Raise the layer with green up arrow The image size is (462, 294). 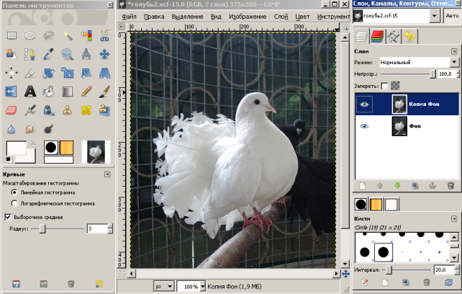click(380, 186)
